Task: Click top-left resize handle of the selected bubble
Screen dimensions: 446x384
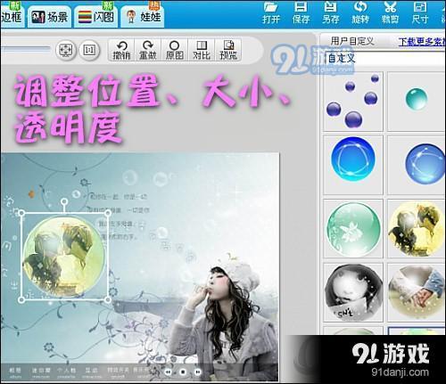Action: (x=21, y=213)
